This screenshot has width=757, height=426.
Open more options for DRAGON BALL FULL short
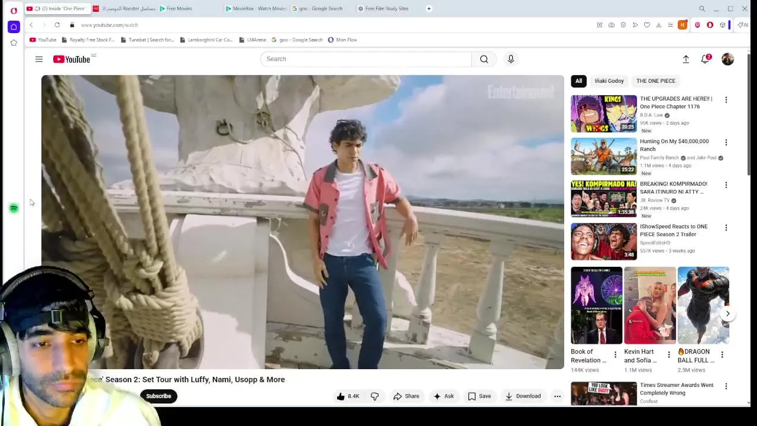(x=722, y=355)
